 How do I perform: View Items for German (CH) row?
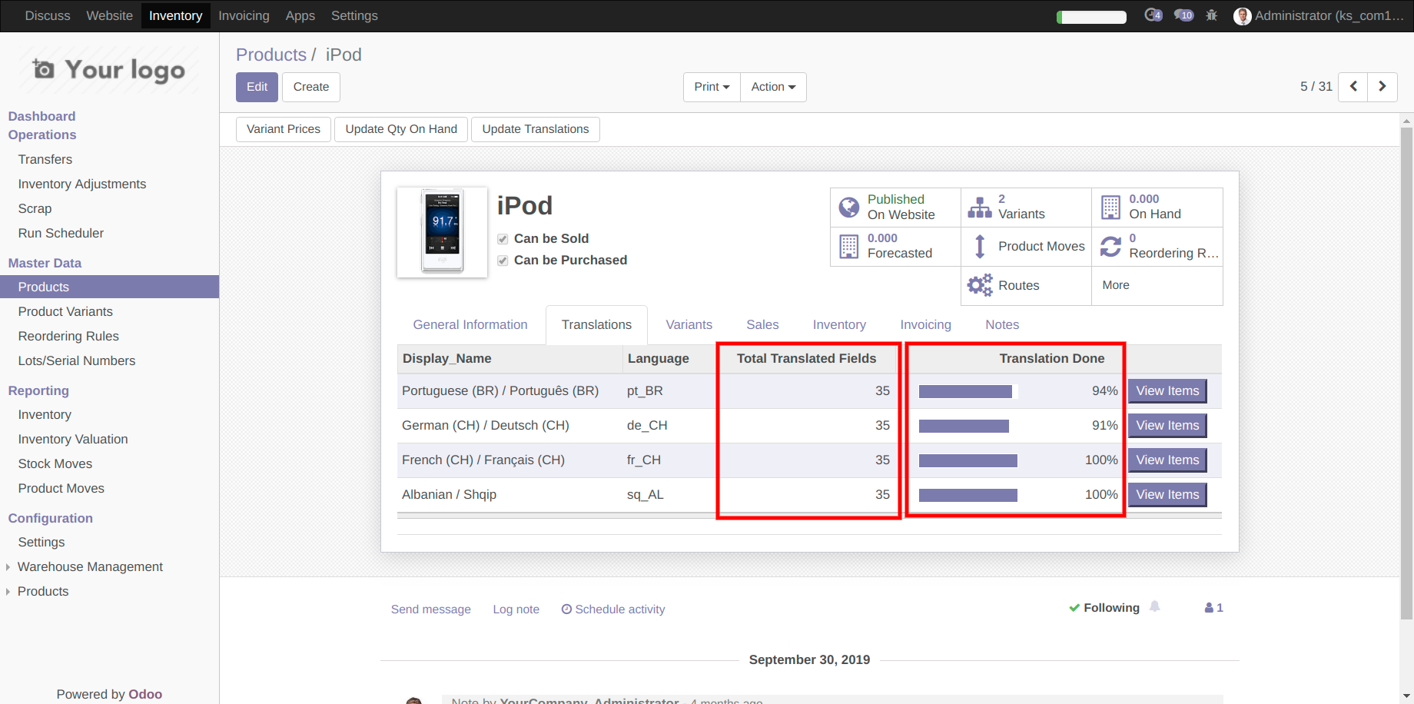(1167, 426)
